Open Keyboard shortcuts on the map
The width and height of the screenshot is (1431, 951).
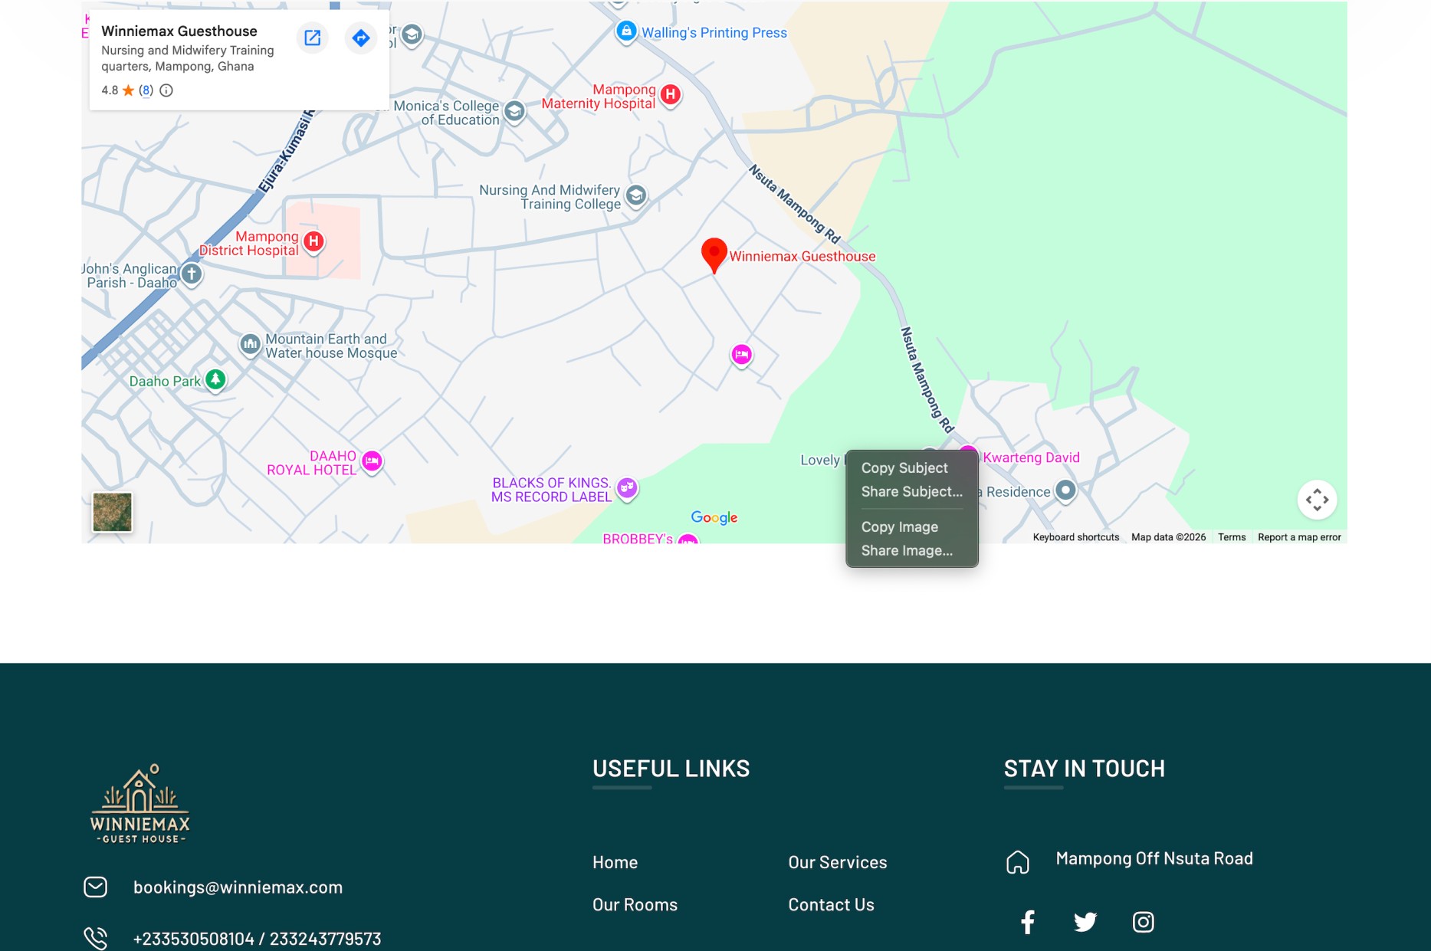tap(1075, 537)
